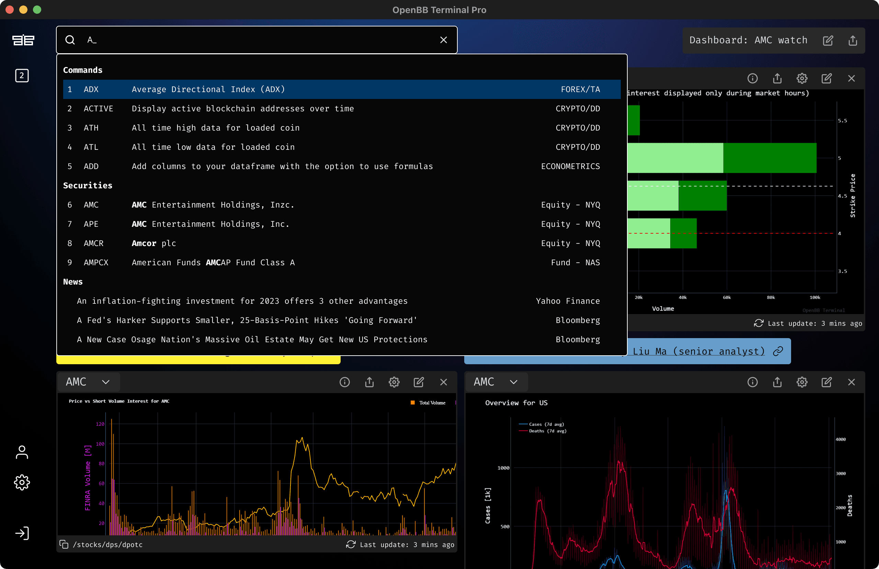Open the Fed's Harker 25-Basis-Point Hikes article
This screenshot has height=569, width=879.
pos(342,320)
